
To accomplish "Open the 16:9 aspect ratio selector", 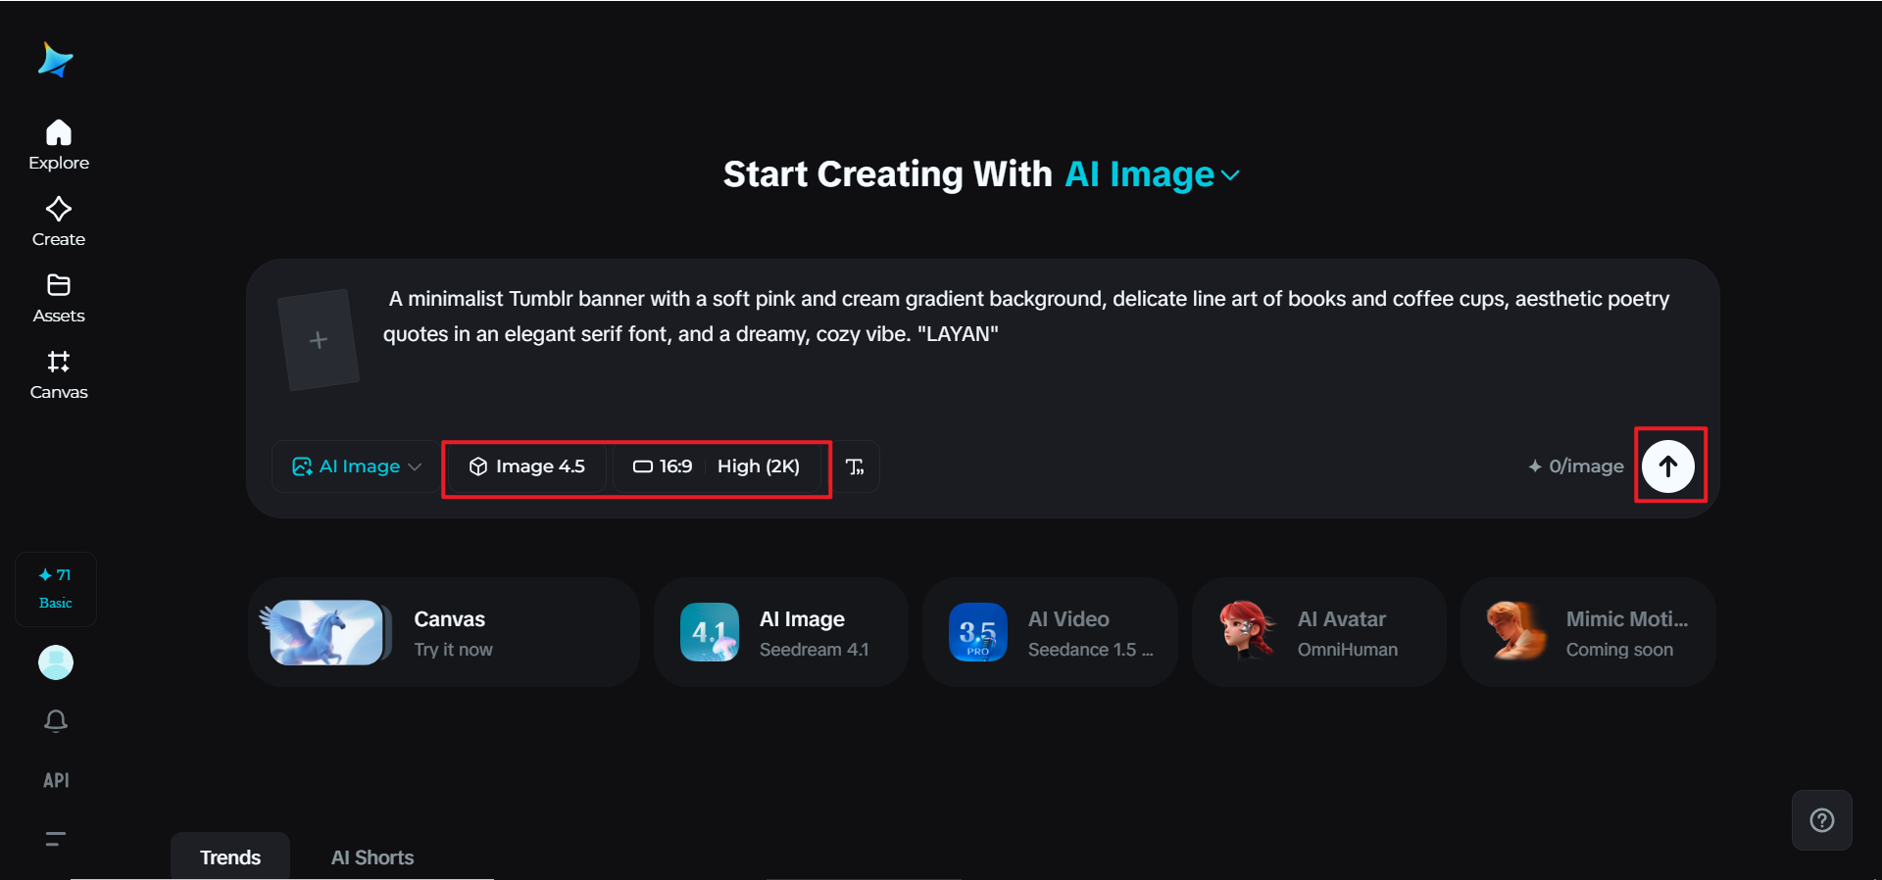I will (x=664, y=466).
